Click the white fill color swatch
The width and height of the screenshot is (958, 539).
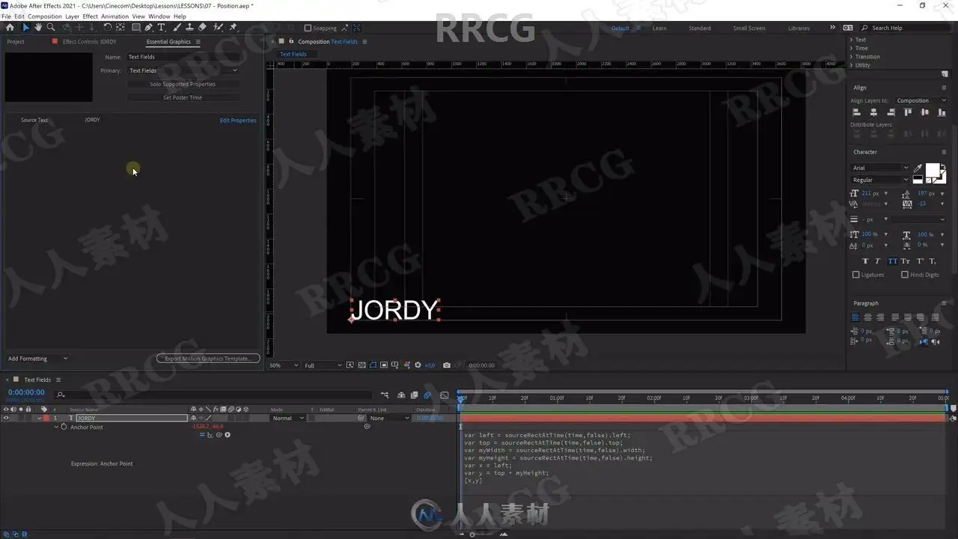933,169
